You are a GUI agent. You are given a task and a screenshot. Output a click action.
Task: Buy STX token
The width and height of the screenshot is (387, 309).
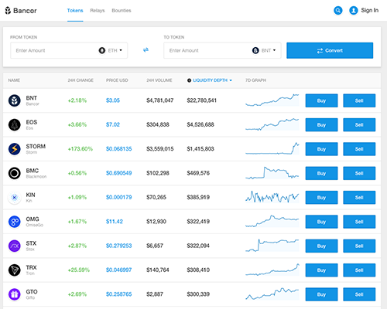(x=321, y=246)
